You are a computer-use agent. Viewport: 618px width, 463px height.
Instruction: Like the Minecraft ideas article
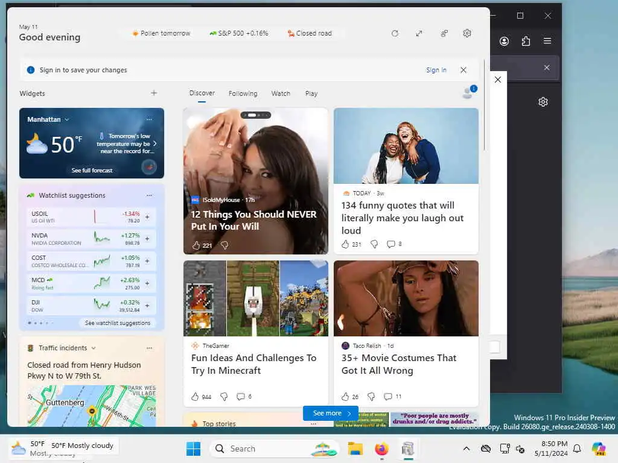195,397
